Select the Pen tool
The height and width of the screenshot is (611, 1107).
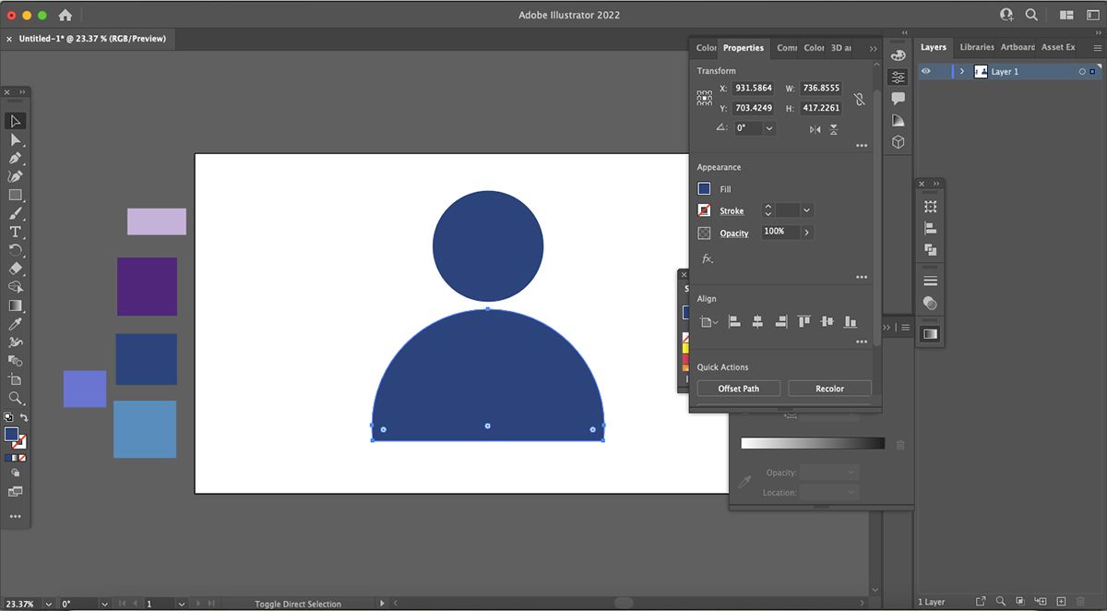(16, 158)
